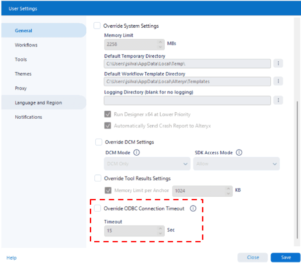Viewport: 301px width, 268px height.
Task: Switch to the Workflows settings tab
Action: (26, 45)
